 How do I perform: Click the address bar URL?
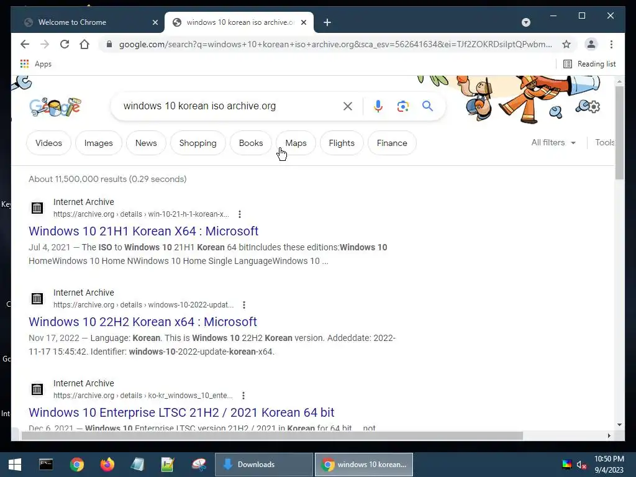click(x=335, y=44)
